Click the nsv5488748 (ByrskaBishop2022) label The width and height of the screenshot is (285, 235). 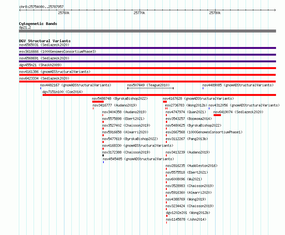tap(120, 98)
